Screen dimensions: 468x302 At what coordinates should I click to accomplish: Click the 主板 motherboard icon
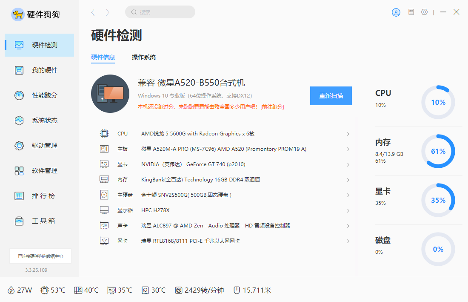click(104, 149)
